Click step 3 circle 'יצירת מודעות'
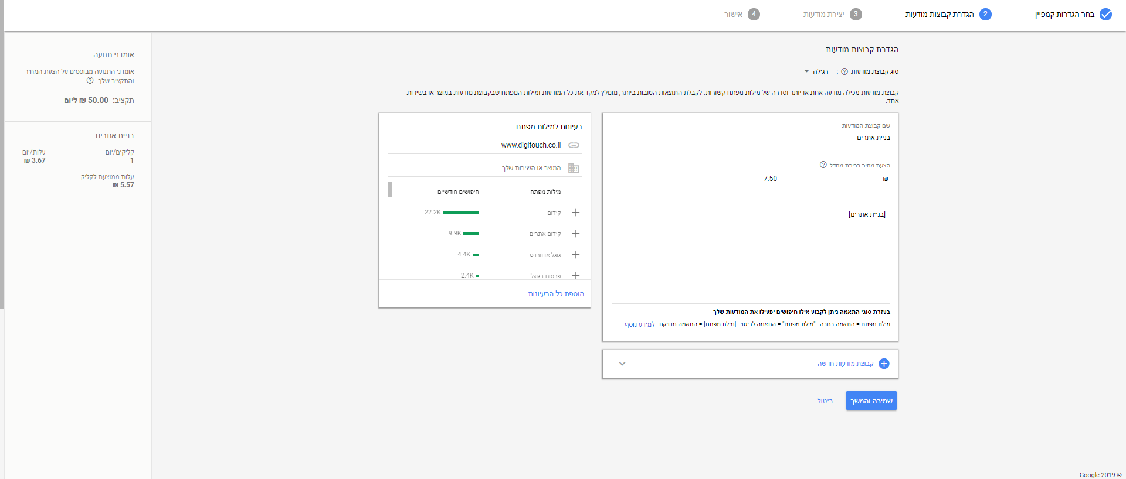Screen dimensions: 1126x479 [856, 14]
